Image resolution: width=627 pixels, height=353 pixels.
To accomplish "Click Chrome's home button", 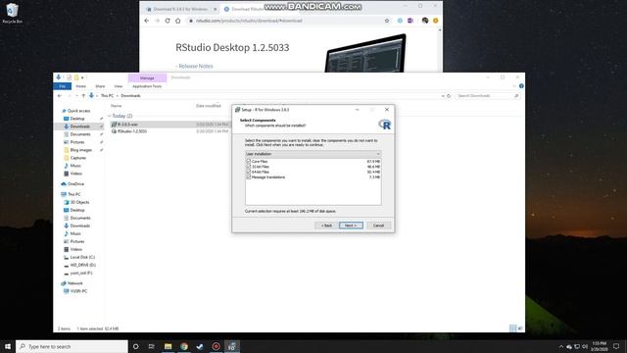I will tap(178, 21).
